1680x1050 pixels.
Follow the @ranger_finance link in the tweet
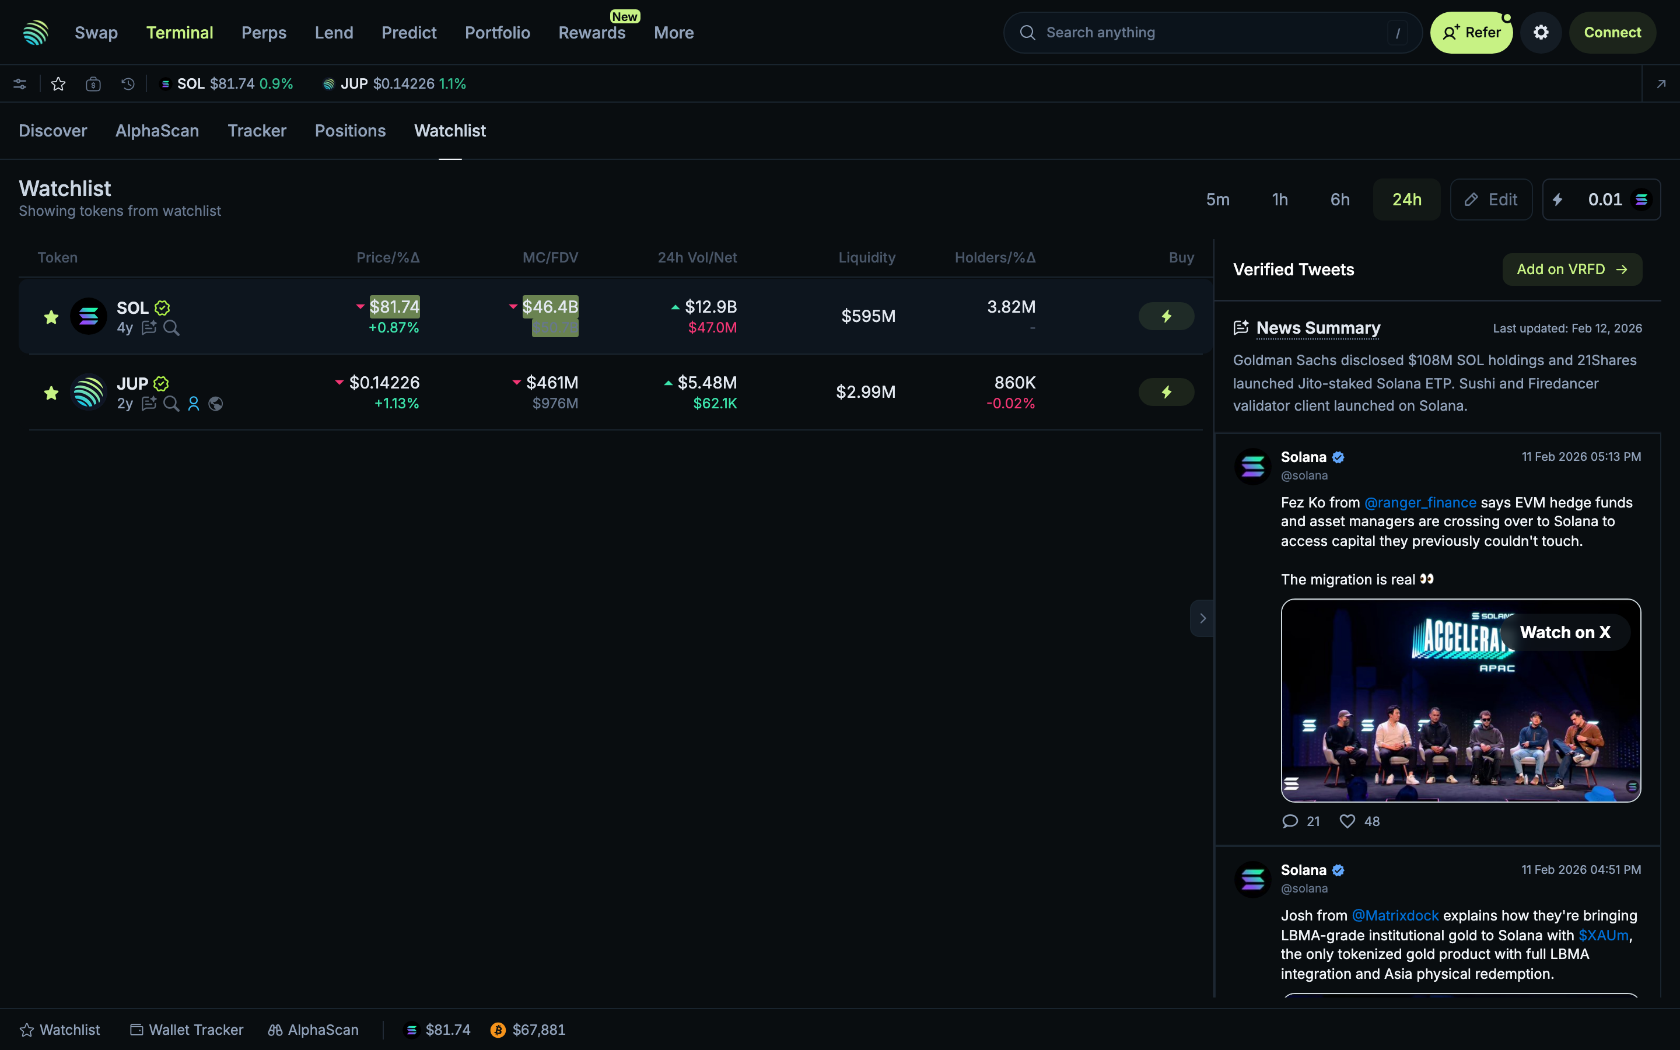point(1420,502)
